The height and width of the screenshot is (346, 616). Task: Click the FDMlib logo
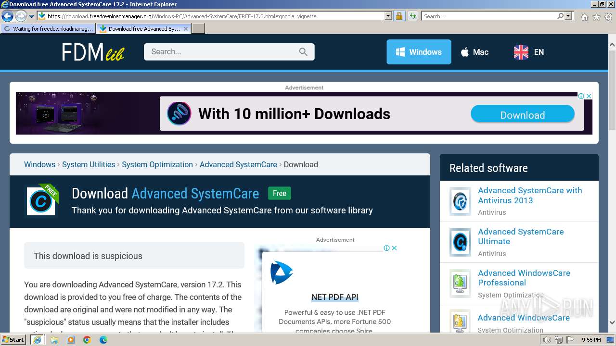pyautogui.click(x=93, y=52)
